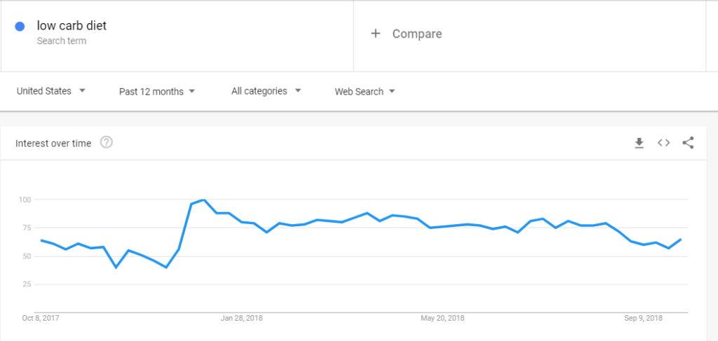
Task: Open the embed code icon
Action: pyautogui.click(x=663, y=143)
